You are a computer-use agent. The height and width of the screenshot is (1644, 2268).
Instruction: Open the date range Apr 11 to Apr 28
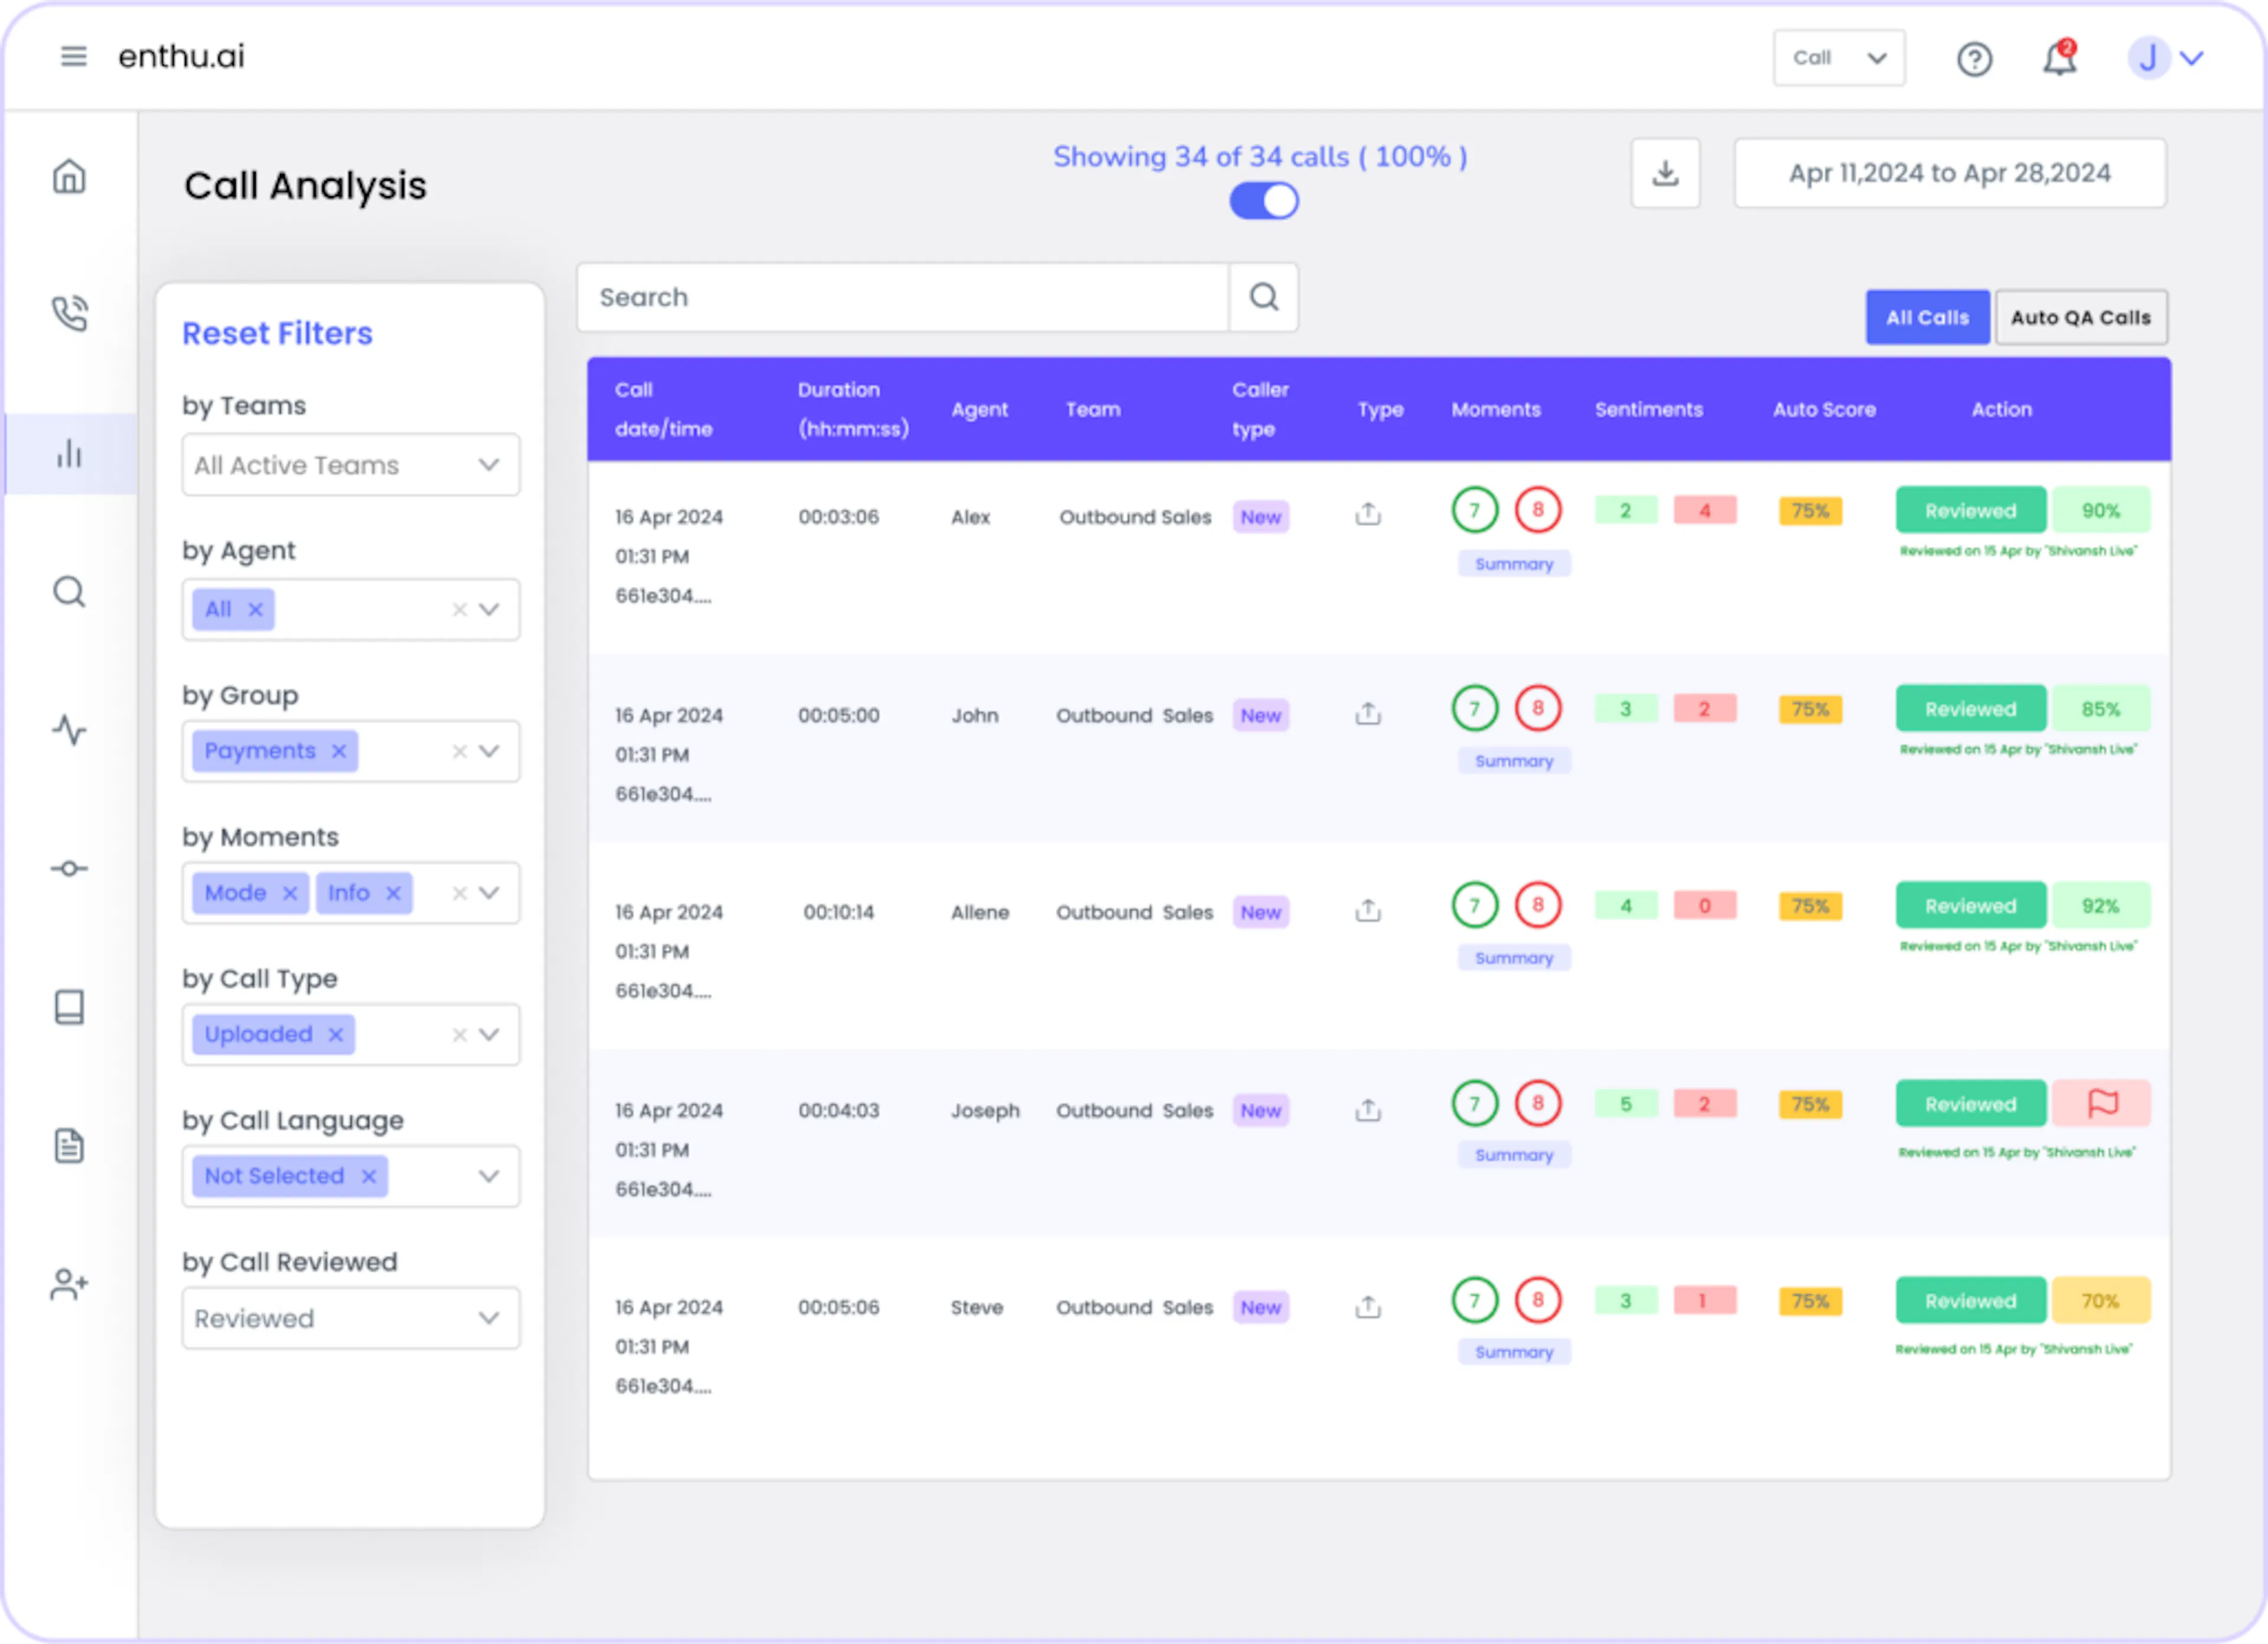click(1950, 174)
